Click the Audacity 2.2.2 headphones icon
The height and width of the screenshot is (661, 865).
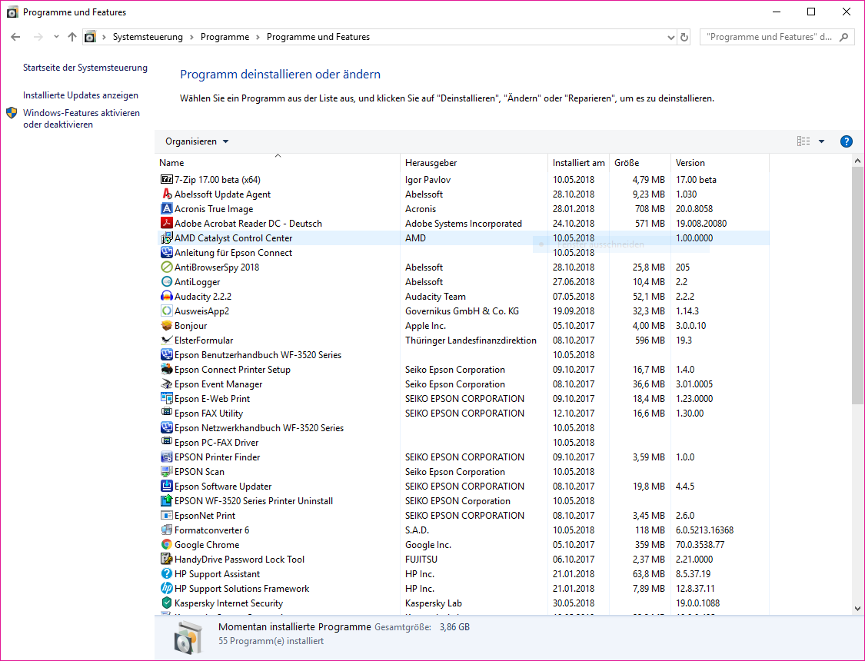(x=167, y=296)
